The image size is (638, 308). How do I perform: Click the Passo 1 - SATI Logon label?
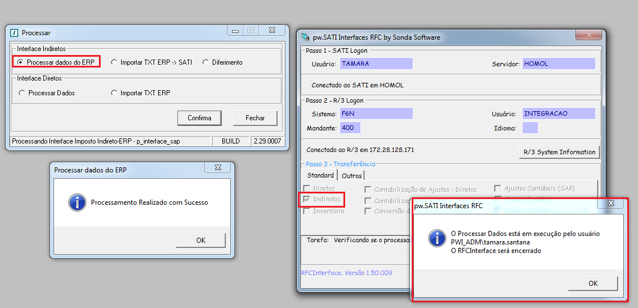click(x=336, y=50)
